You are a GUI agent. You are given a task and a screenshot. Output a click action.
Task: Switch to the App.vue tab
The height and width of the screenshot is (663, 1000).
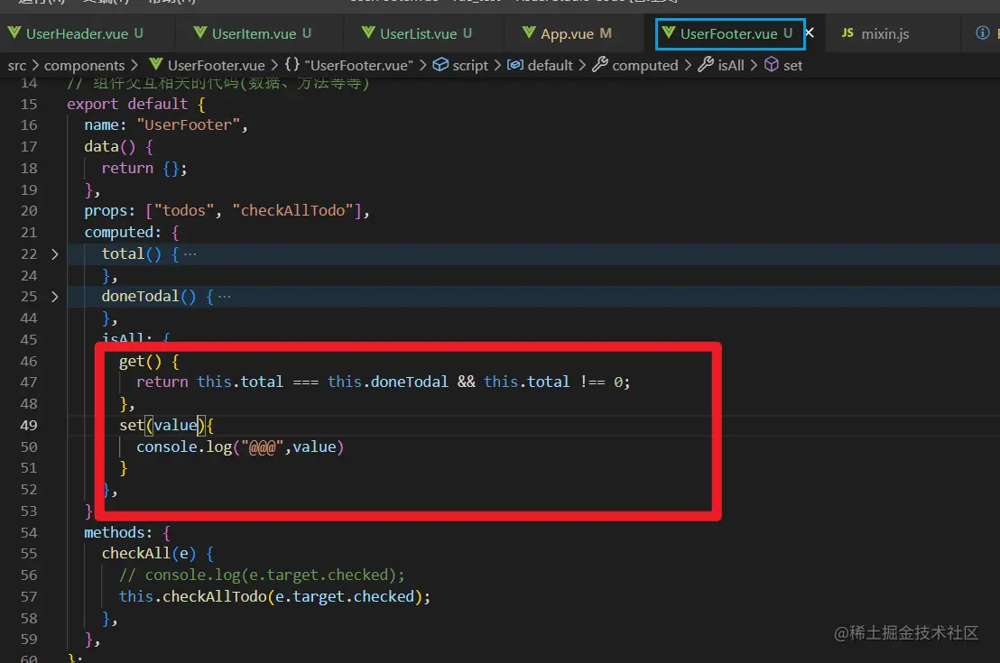click(567, 33)
